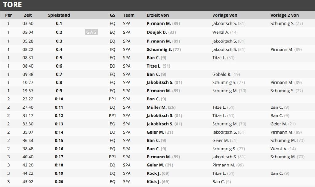
Task: Click the TORE section heading
Action: 12,5
